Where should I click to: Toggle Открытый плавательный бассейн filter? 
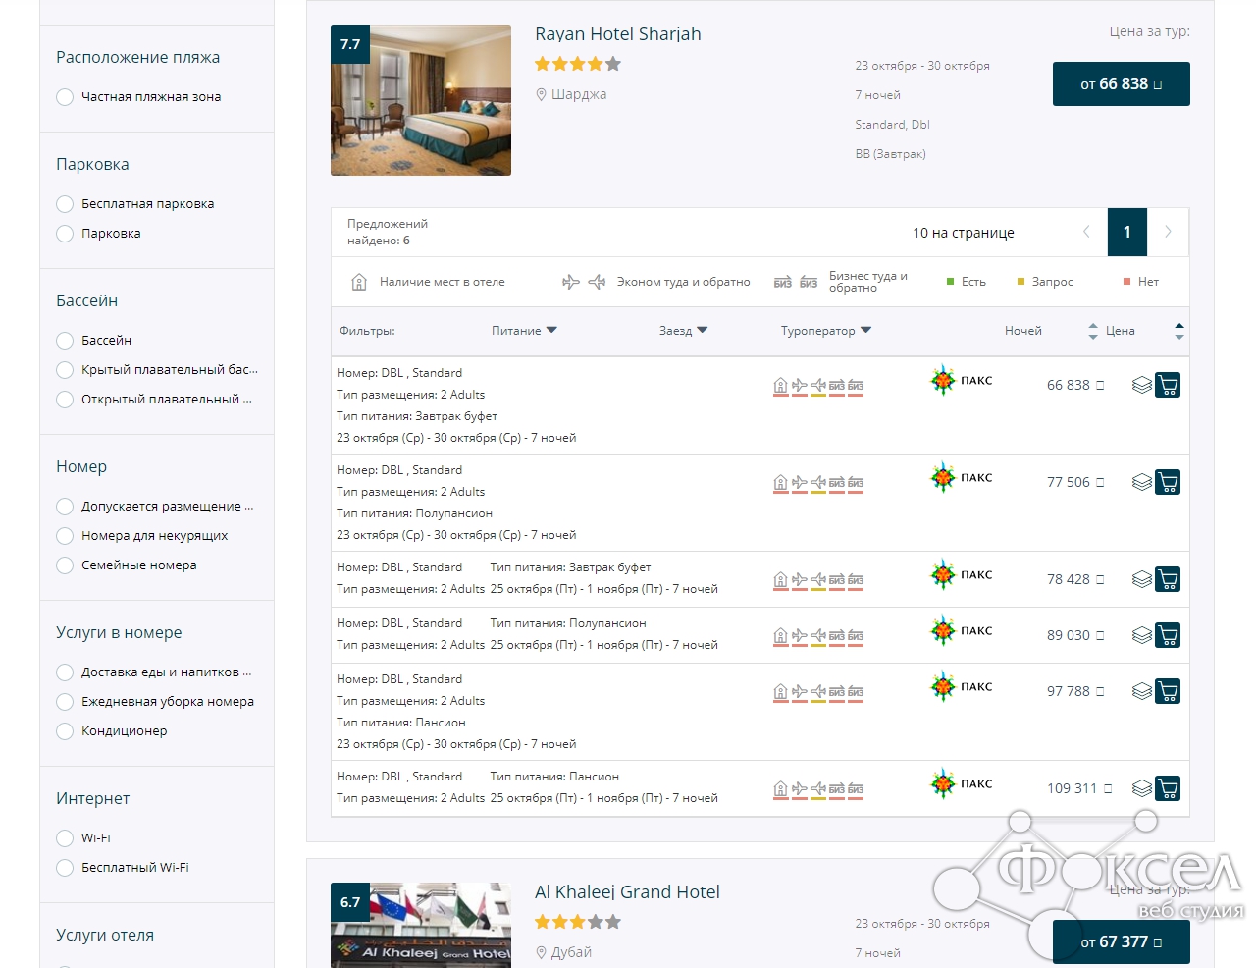click(x=65, y=400)
